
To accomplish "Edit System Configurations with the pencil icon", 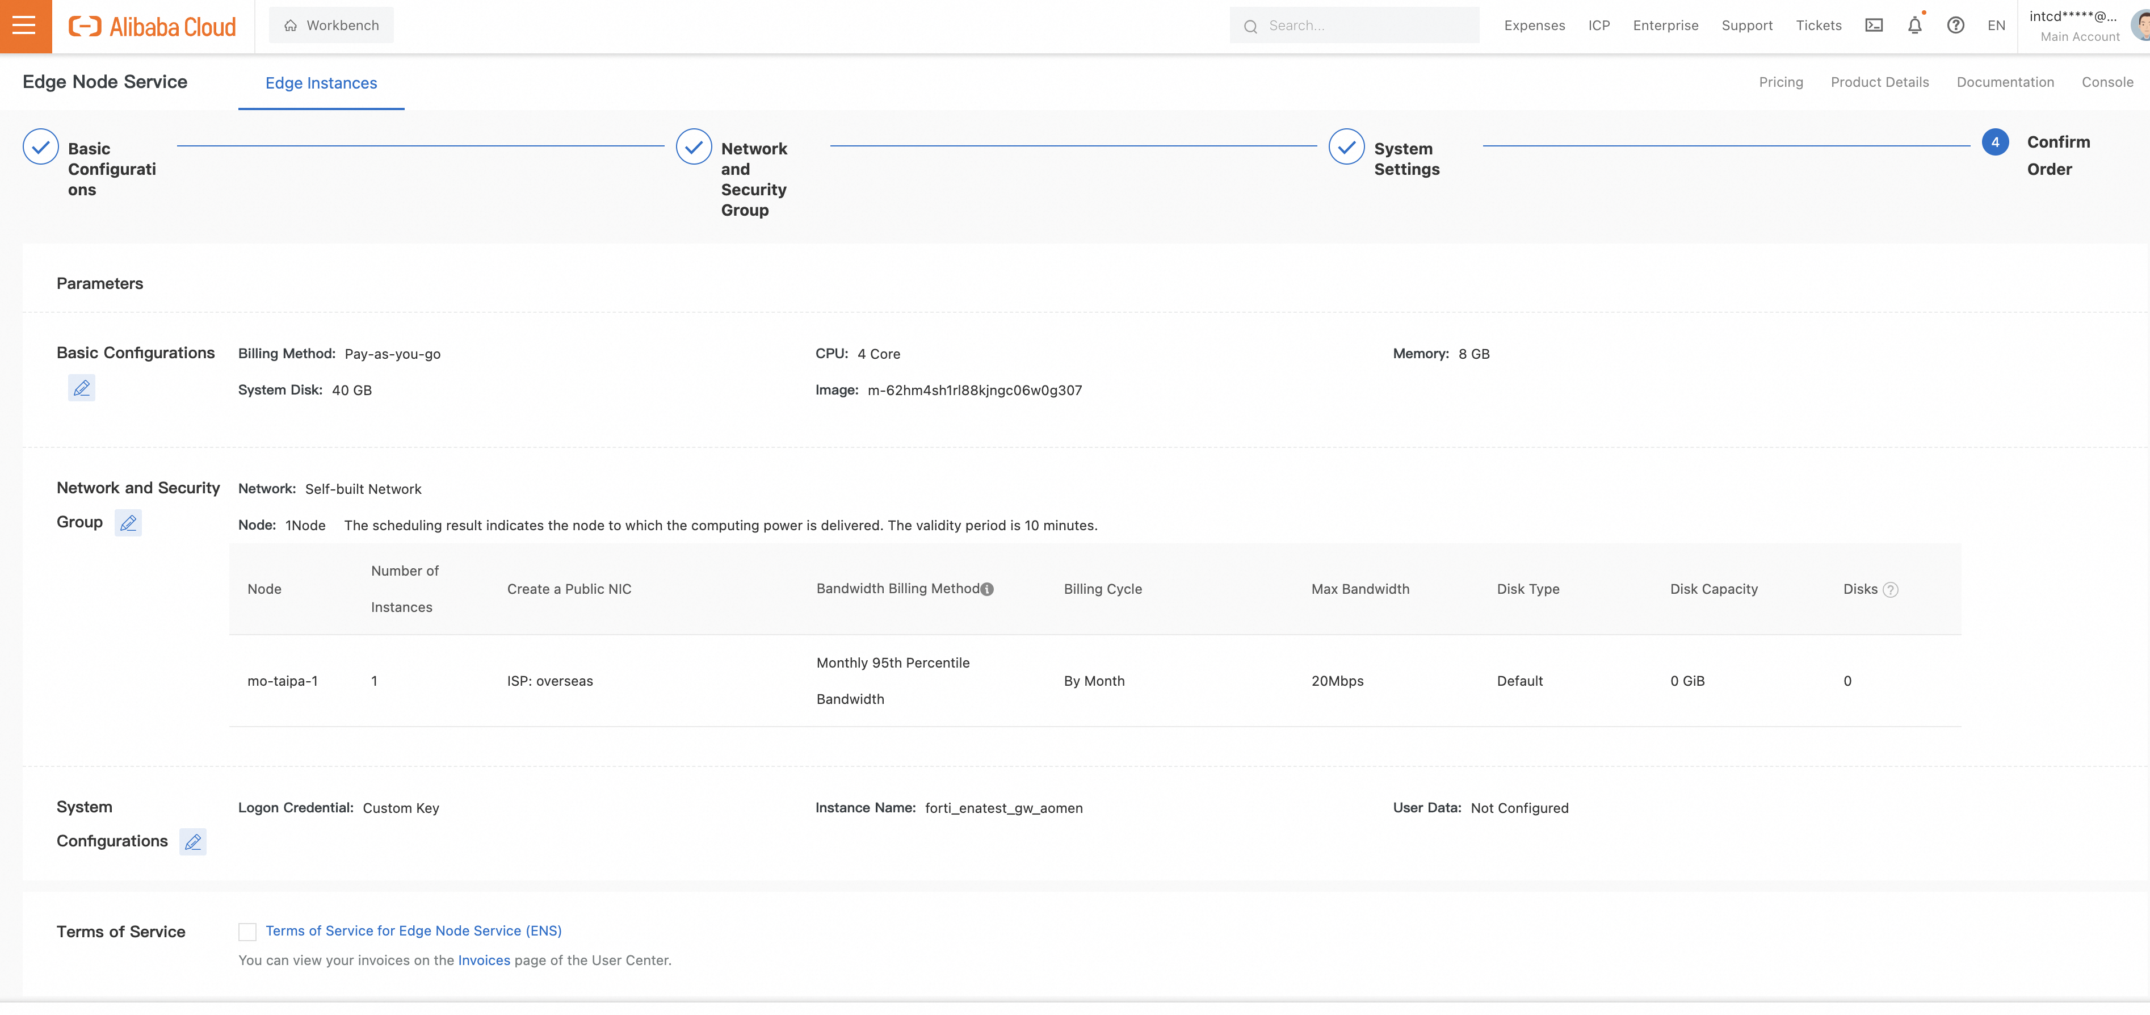I will tap(193, 842).
